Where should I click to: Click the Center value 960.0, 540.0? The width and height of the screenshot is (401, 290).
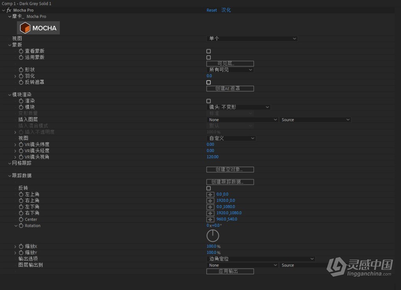click(227, 219)
